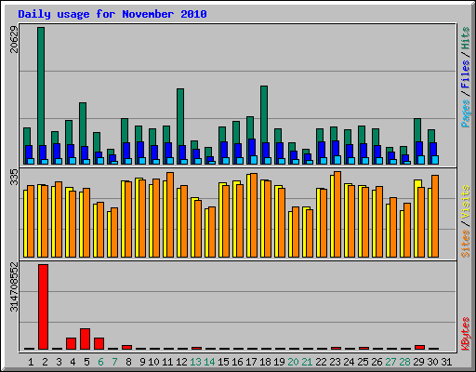This screenshot has height=372, width=476.
Task: Click the Pages axis label
Action: click(465, 113)
